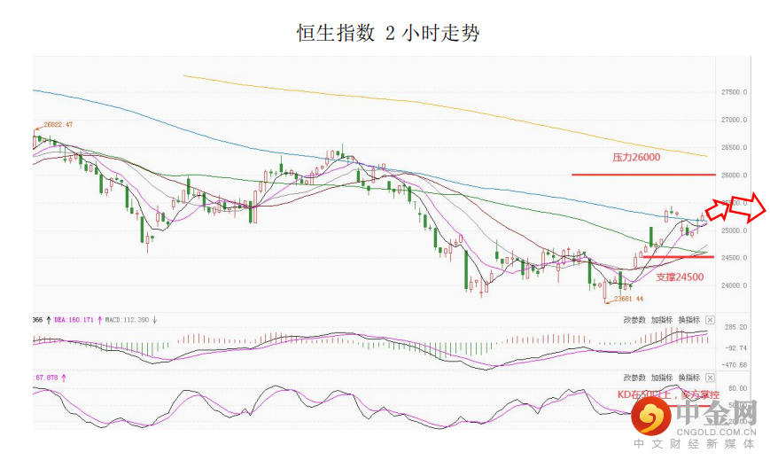Click the red arrow beside the latest candle
Viewport: 770px width, 460px height.
pyautogui.click(x=716, y=209)
